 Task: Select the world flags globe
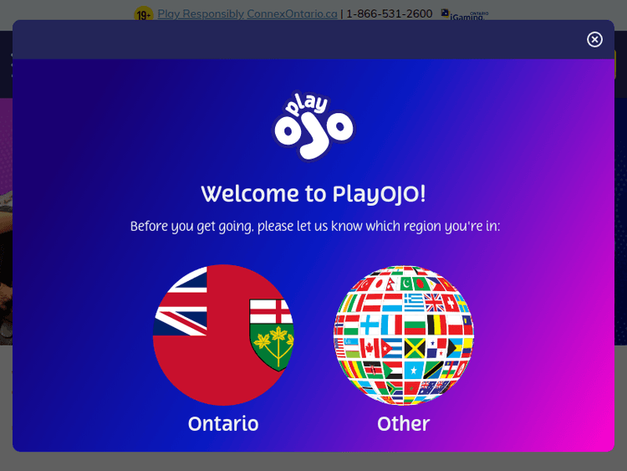(404, 335)
